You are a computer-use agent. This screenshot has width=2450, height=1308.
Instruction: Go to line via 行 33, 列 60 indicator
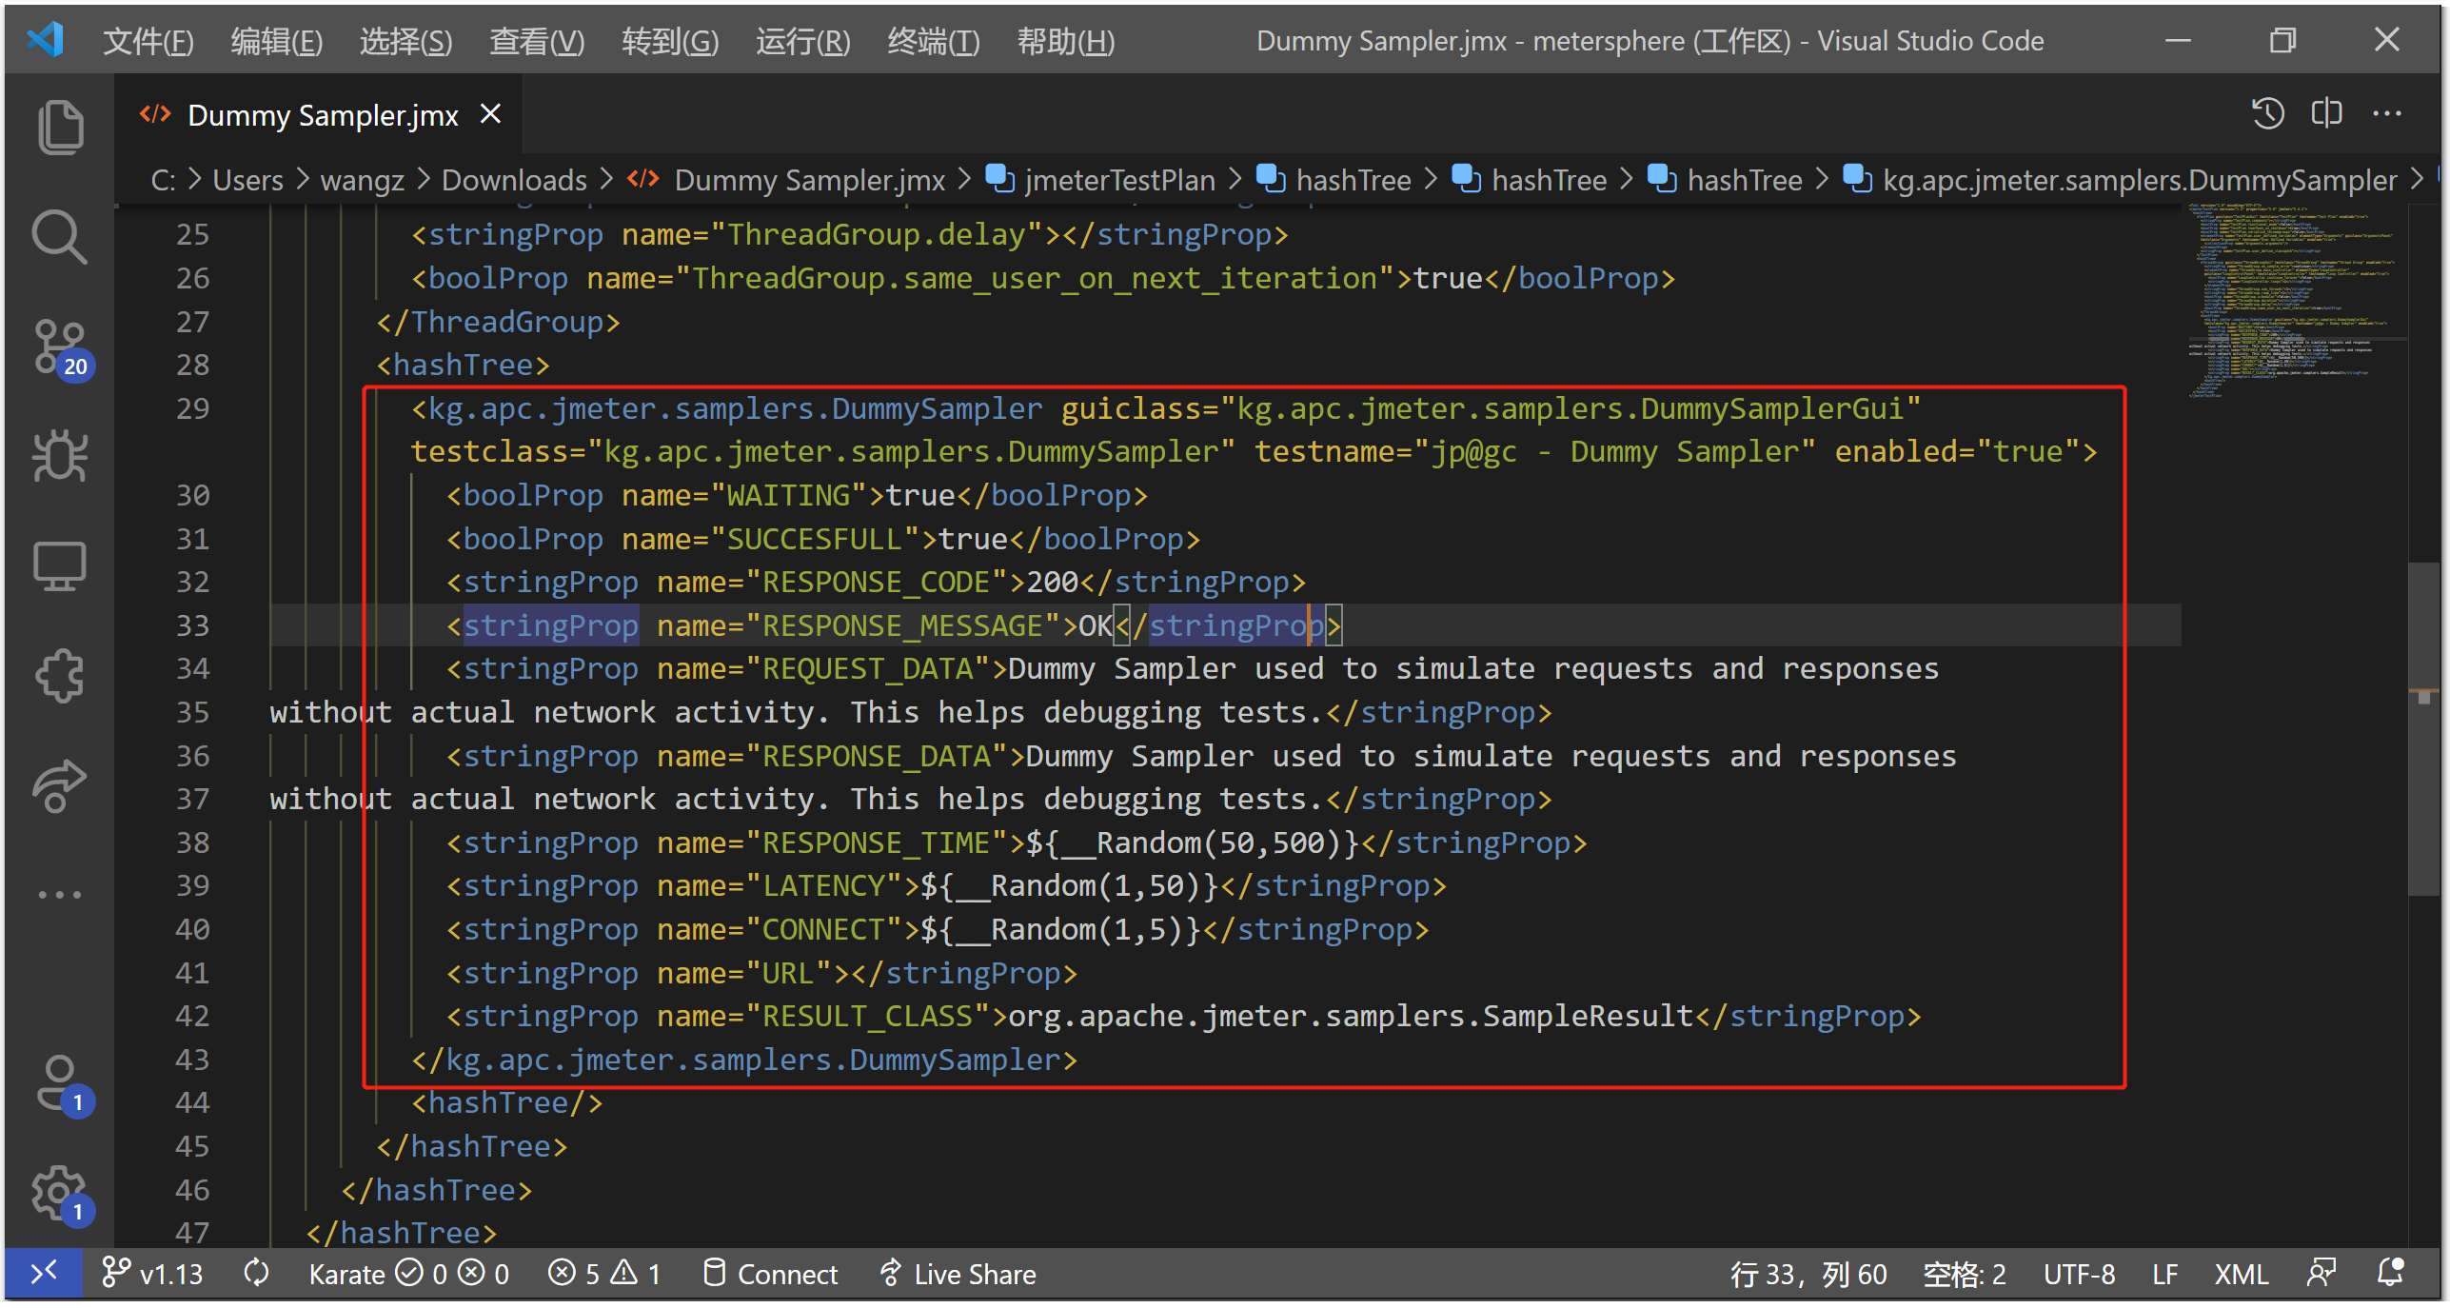coord(1808,1273)
